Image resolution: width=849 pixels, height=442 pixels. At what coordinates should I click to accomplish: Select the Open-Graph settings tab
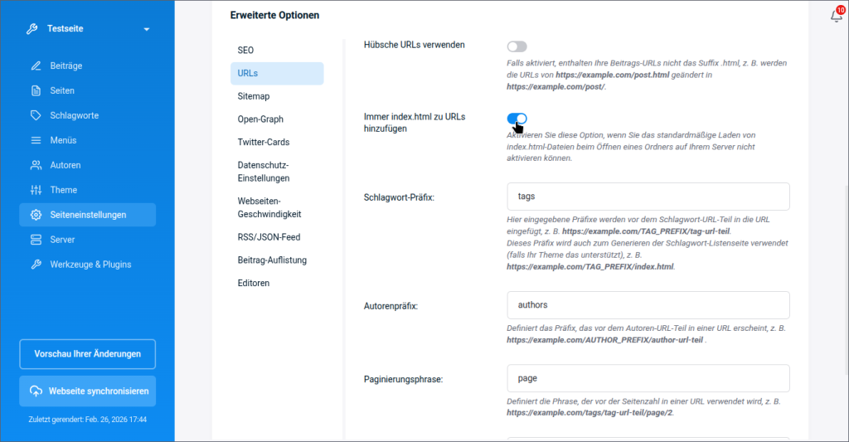pos(260,119)
